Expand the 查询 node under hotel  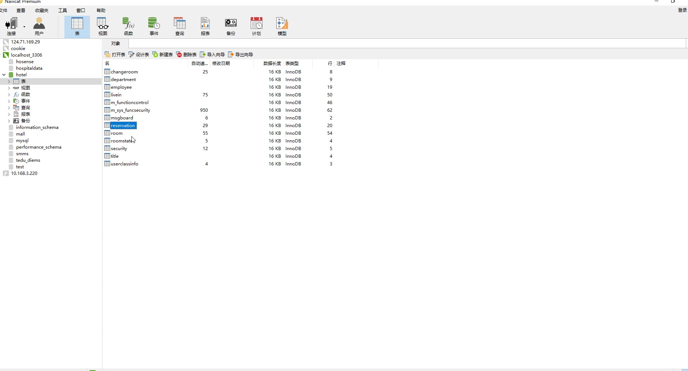click(9, 107)
